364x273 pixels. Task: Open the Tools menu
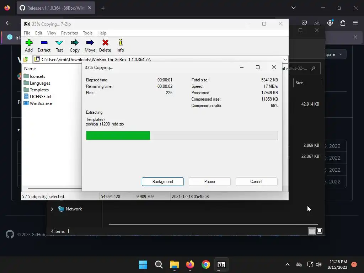(87, 33)
